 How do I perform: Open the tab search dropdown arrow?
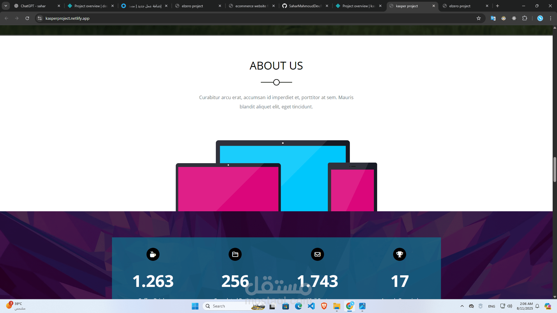pos(6,6)
